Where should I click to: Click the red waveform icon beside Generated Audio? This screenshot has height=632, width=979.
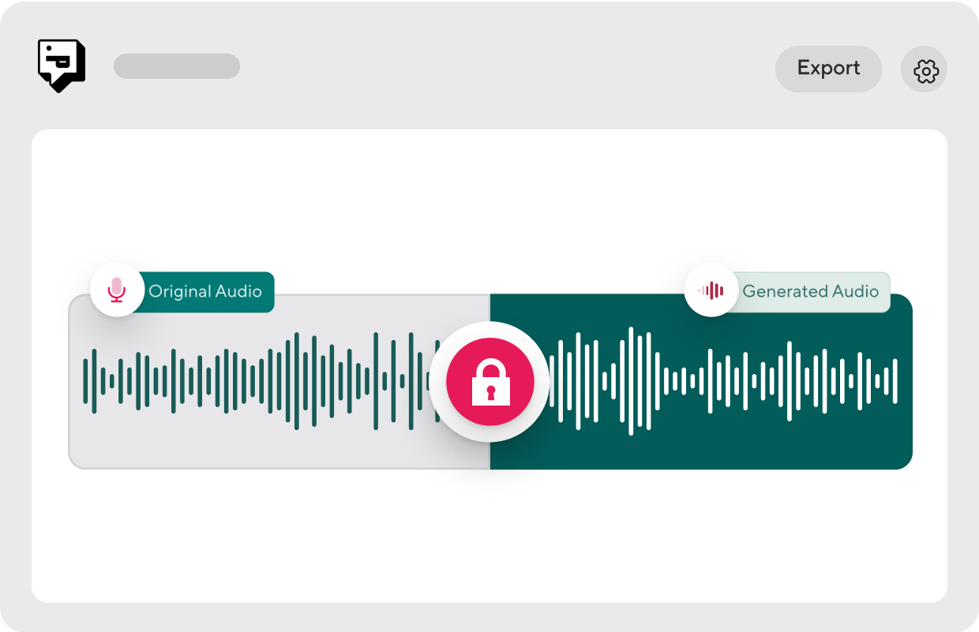click(711, 290)
